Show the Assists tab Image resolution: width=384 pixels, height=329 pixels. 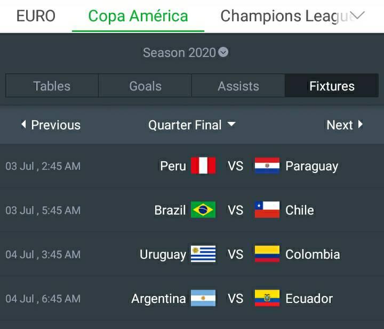click(238, 86)
